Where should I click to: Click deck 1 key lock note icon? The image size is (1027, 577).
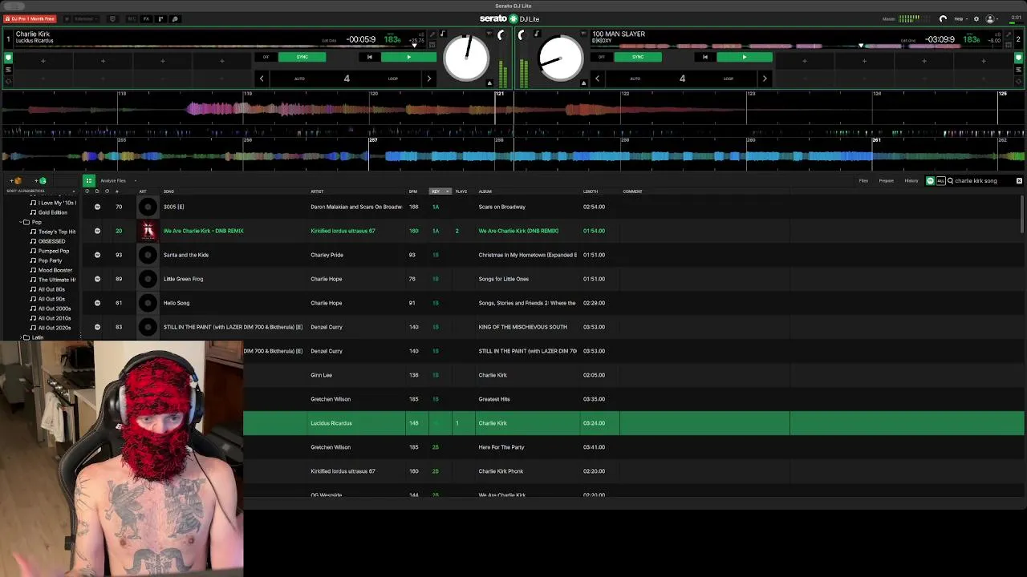pyautogui.click(x=442, y=34)
